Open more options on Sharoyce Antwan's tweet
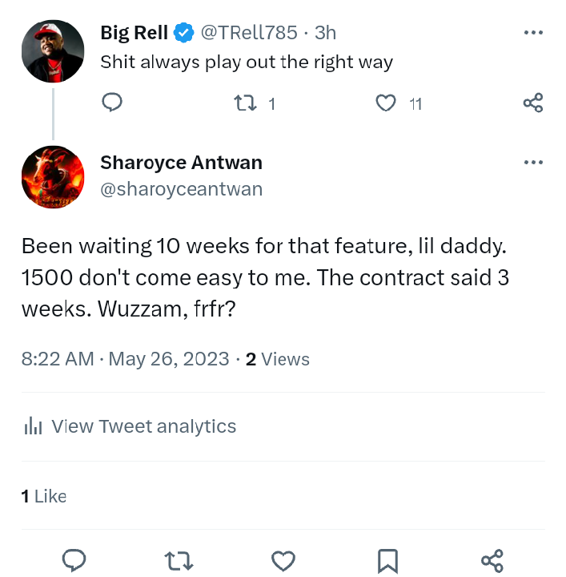 (x=533, y=163)
